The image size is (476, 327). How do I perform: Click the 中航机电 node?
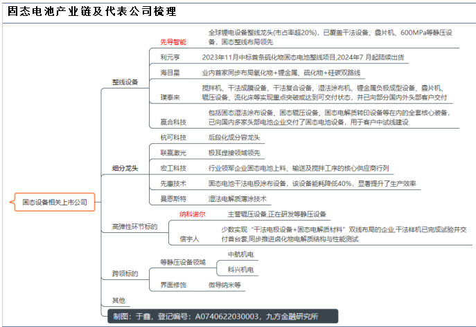[x=240, y=254]
